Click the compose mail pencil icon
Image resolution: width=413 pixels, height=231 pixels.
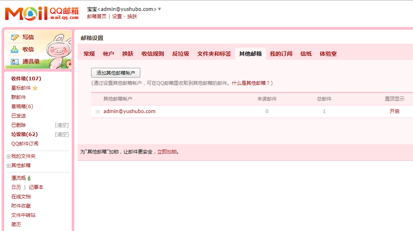point(15,37)
